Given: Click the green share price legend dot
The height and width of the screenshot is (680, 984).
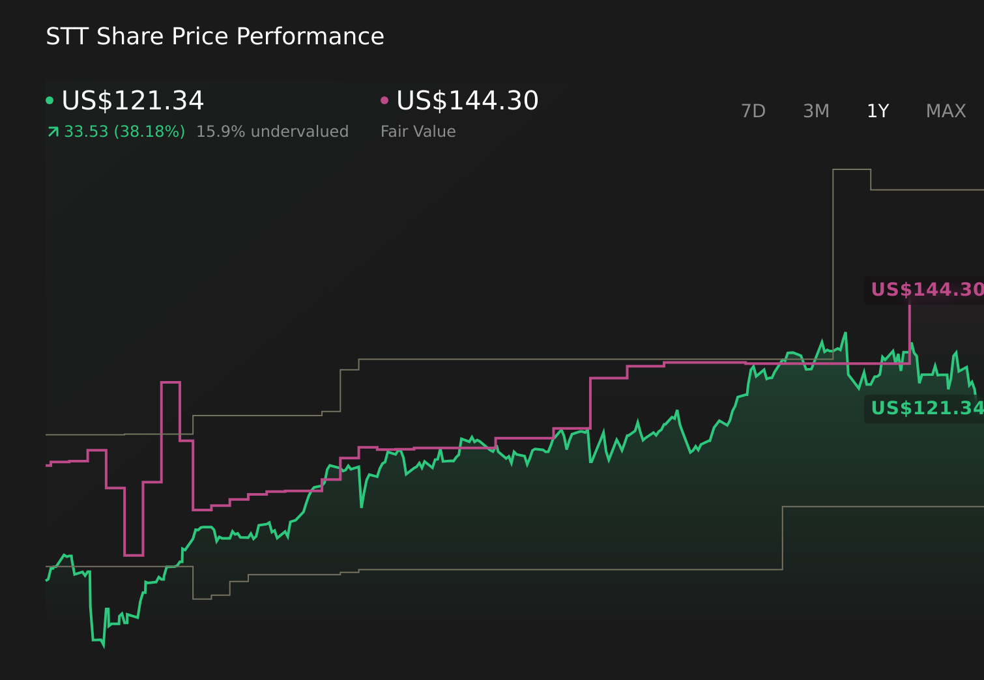Looking at the screenshot, I should point(50,100).
